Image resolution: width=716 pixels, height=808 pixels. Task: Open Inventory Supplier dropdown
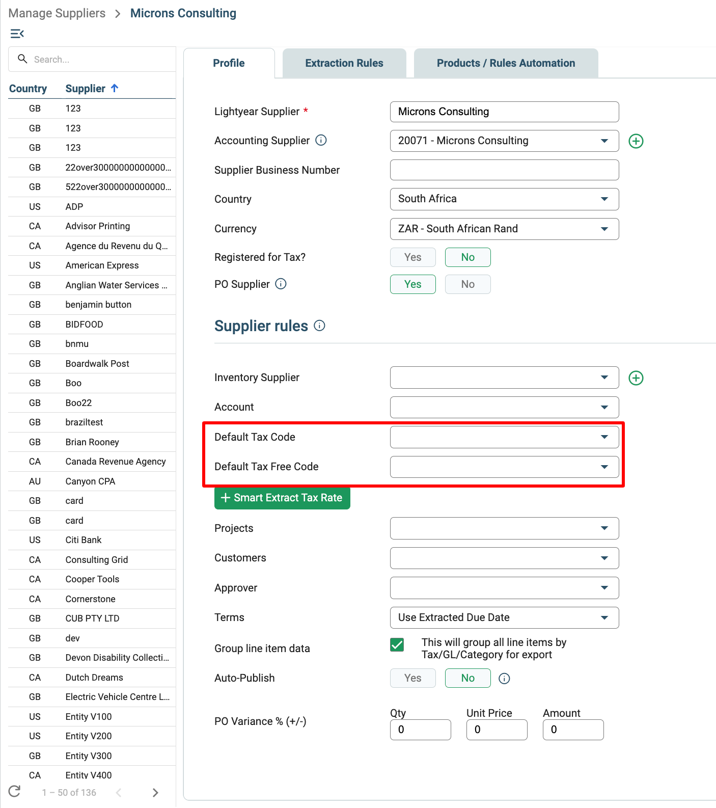[x=505, y=378]
